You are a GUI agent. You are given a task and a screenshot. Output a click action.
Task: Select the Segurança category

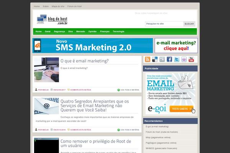pyautogui.click(x=59, y=31)
